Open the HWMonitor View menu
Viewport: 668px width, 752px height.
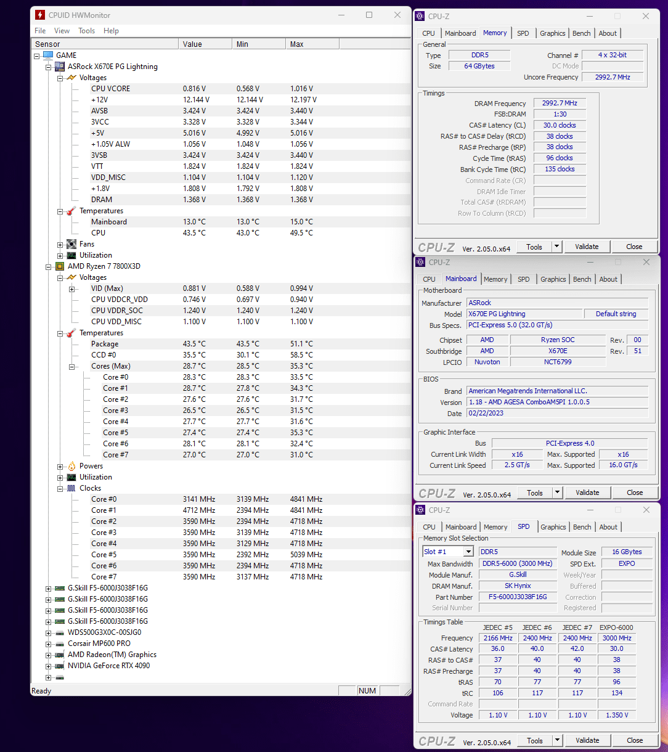click(x=62, y=31)
